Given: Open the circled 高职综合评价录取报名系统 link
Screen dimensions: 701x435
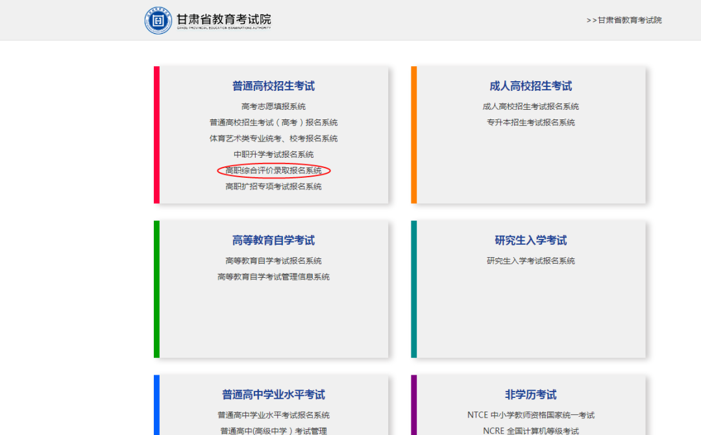Looking at the screenshot, I should 273,170.
